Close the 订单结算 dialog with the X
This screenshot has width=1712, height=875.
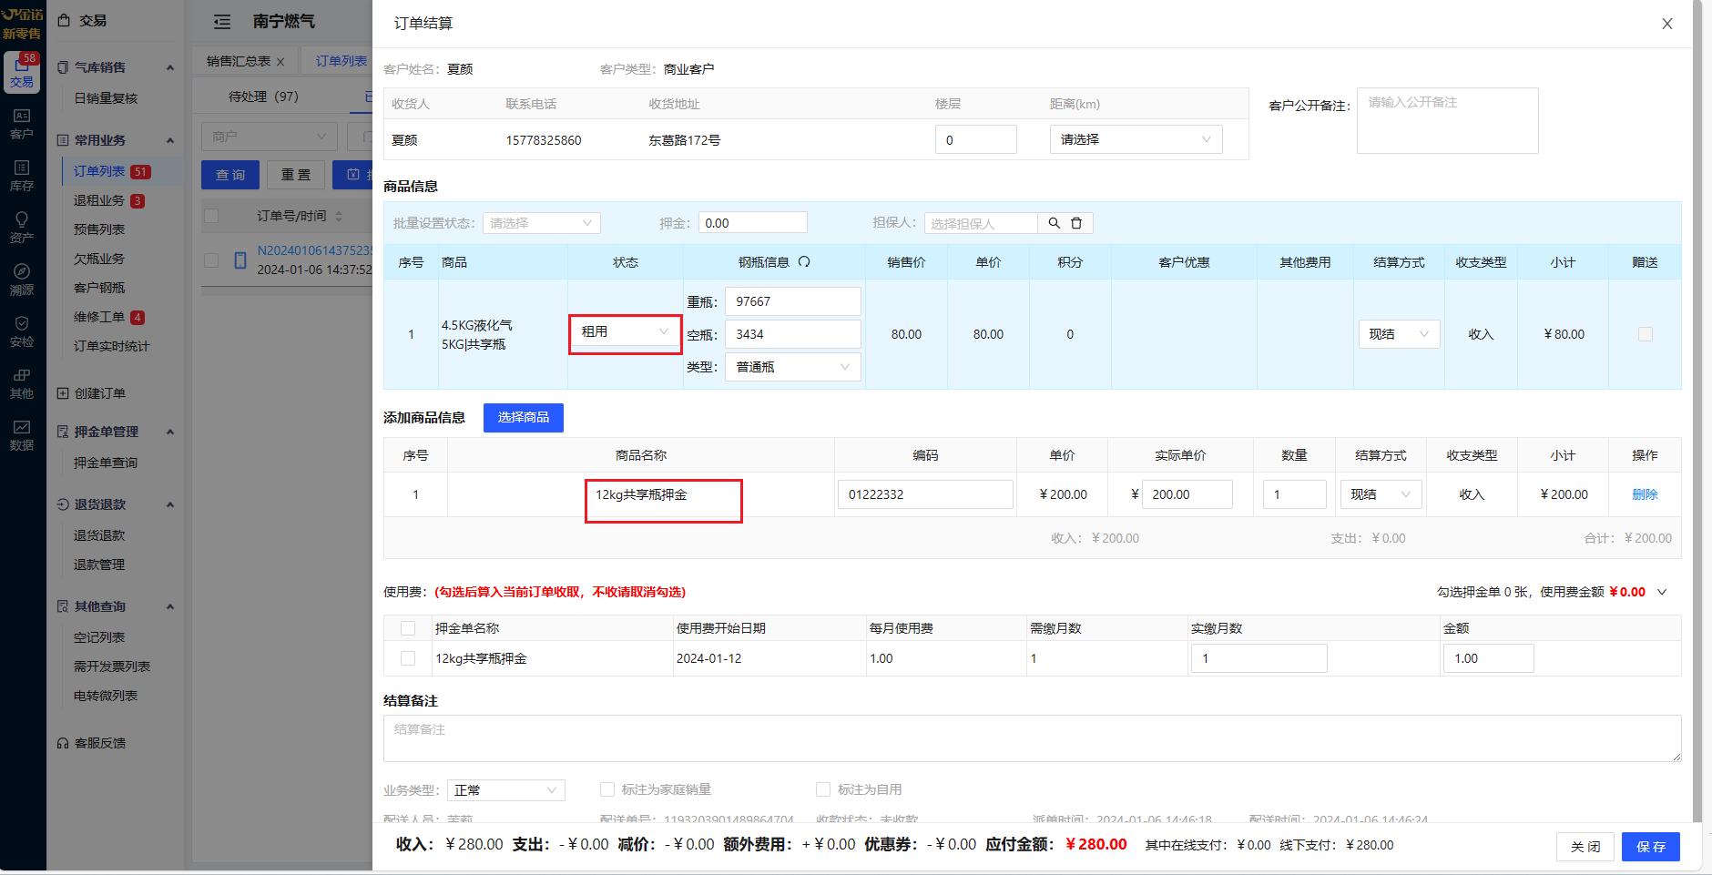1667,24
